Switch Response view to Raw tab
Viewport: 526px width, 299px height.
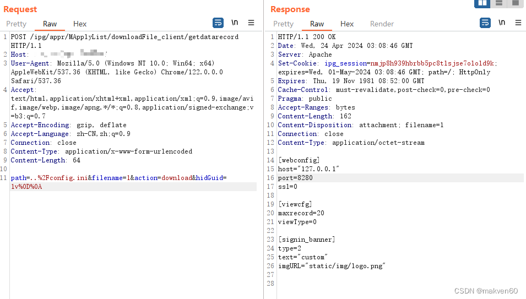point(317,24)
